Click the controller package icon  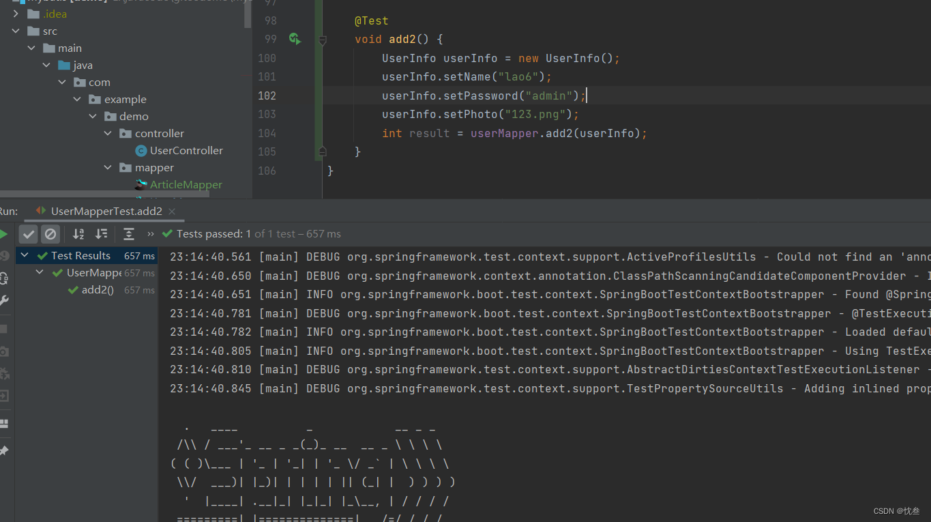125,133
